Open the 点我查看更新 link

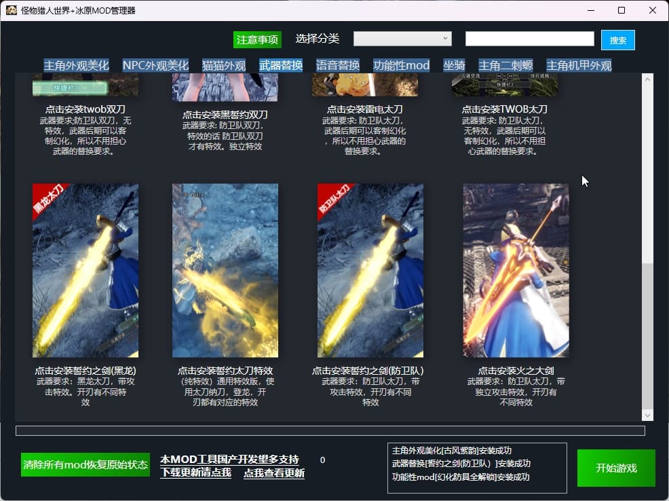pos(274,473)
